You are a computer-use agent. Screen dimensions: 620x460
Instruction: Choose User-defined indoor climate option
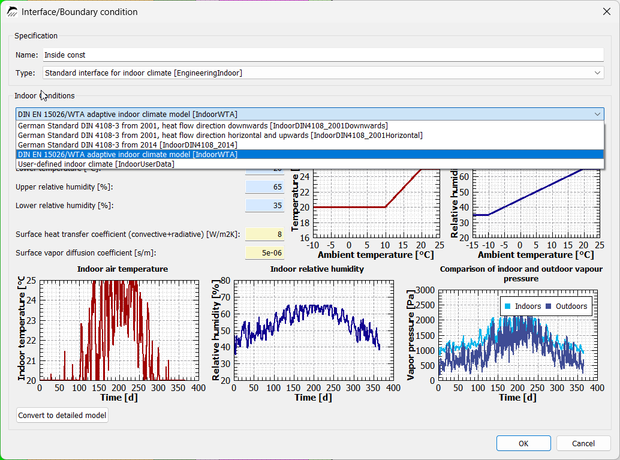[x=310, y=164]
